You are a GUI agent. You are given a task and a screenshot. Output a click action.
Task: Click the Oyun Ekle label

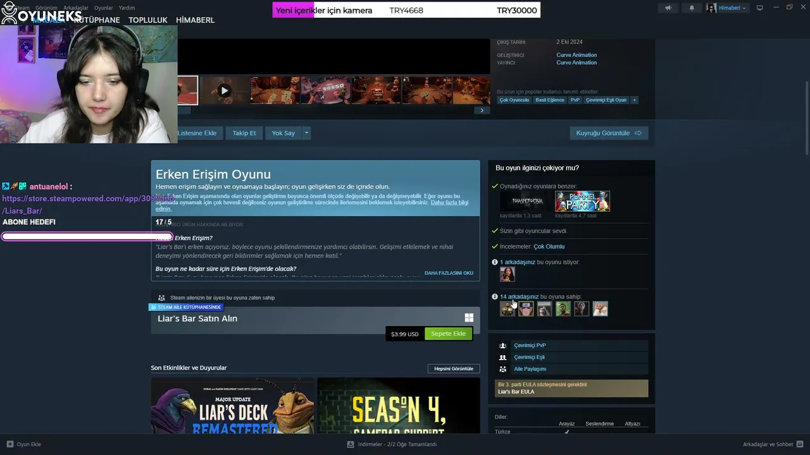coord(29,444)
